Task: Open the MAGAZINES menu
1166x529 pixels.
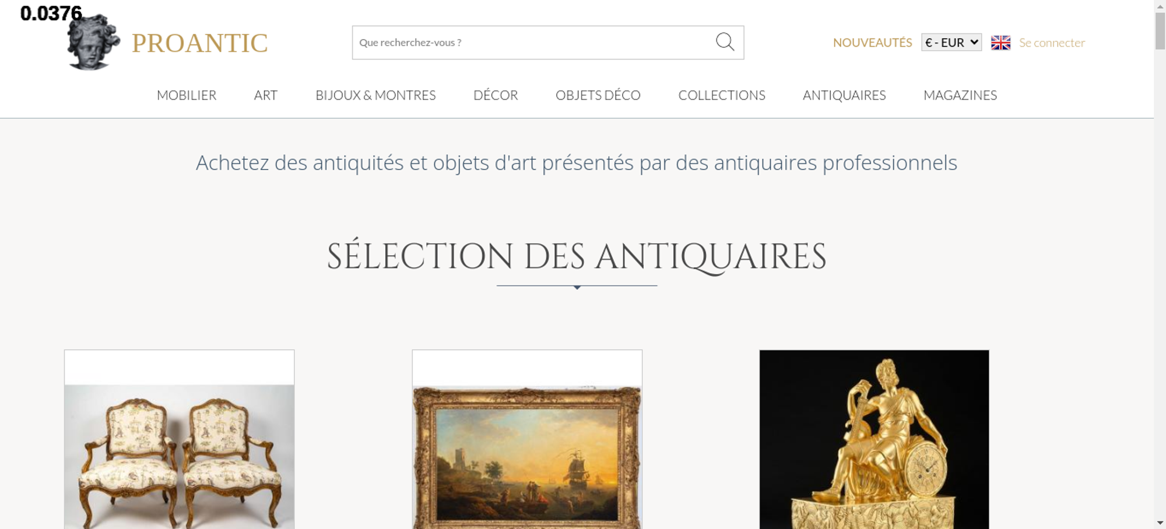Action: tap(960, 95)
